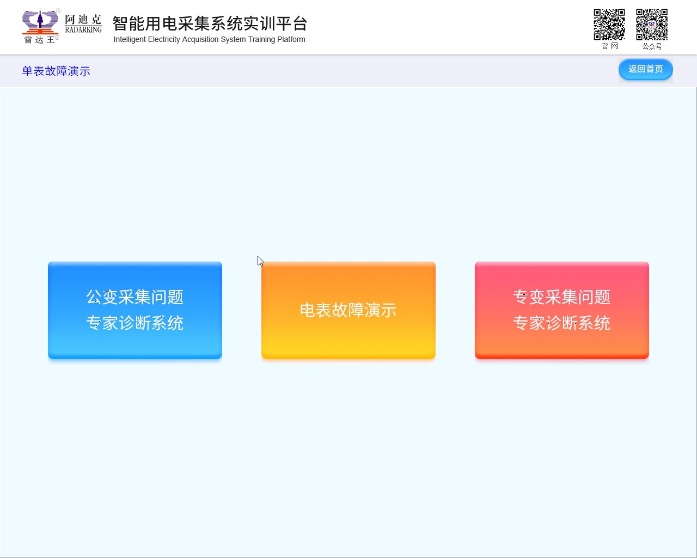Click the Intelligent Electricity Acquisition System subtitle
Screen dimensions: 697x558
click(210, 40)
